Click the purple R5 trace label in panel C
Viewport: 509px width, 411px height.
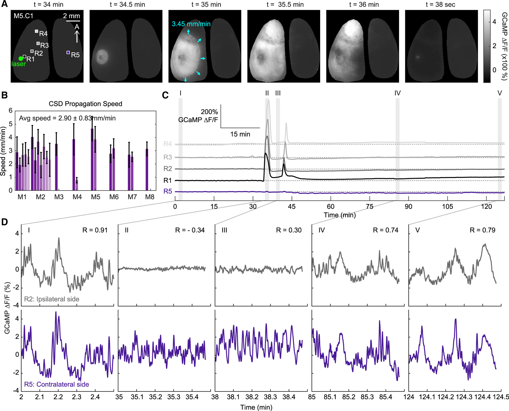click(x=168, y=191)
